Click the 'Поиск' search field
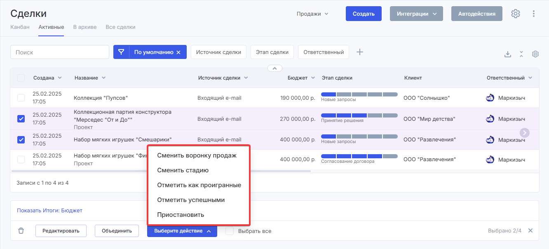This screenshot has height=249, width=549. coord(59,52)
